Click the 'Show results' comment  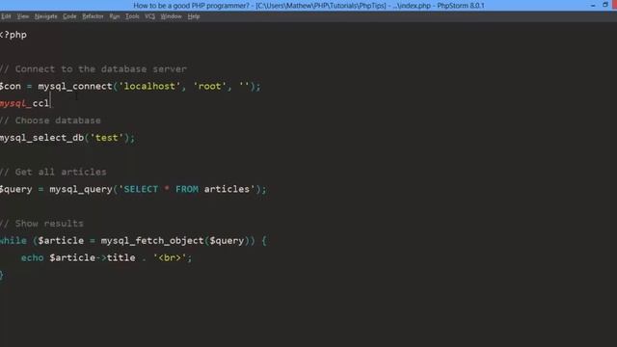click(x=41, y=224)
